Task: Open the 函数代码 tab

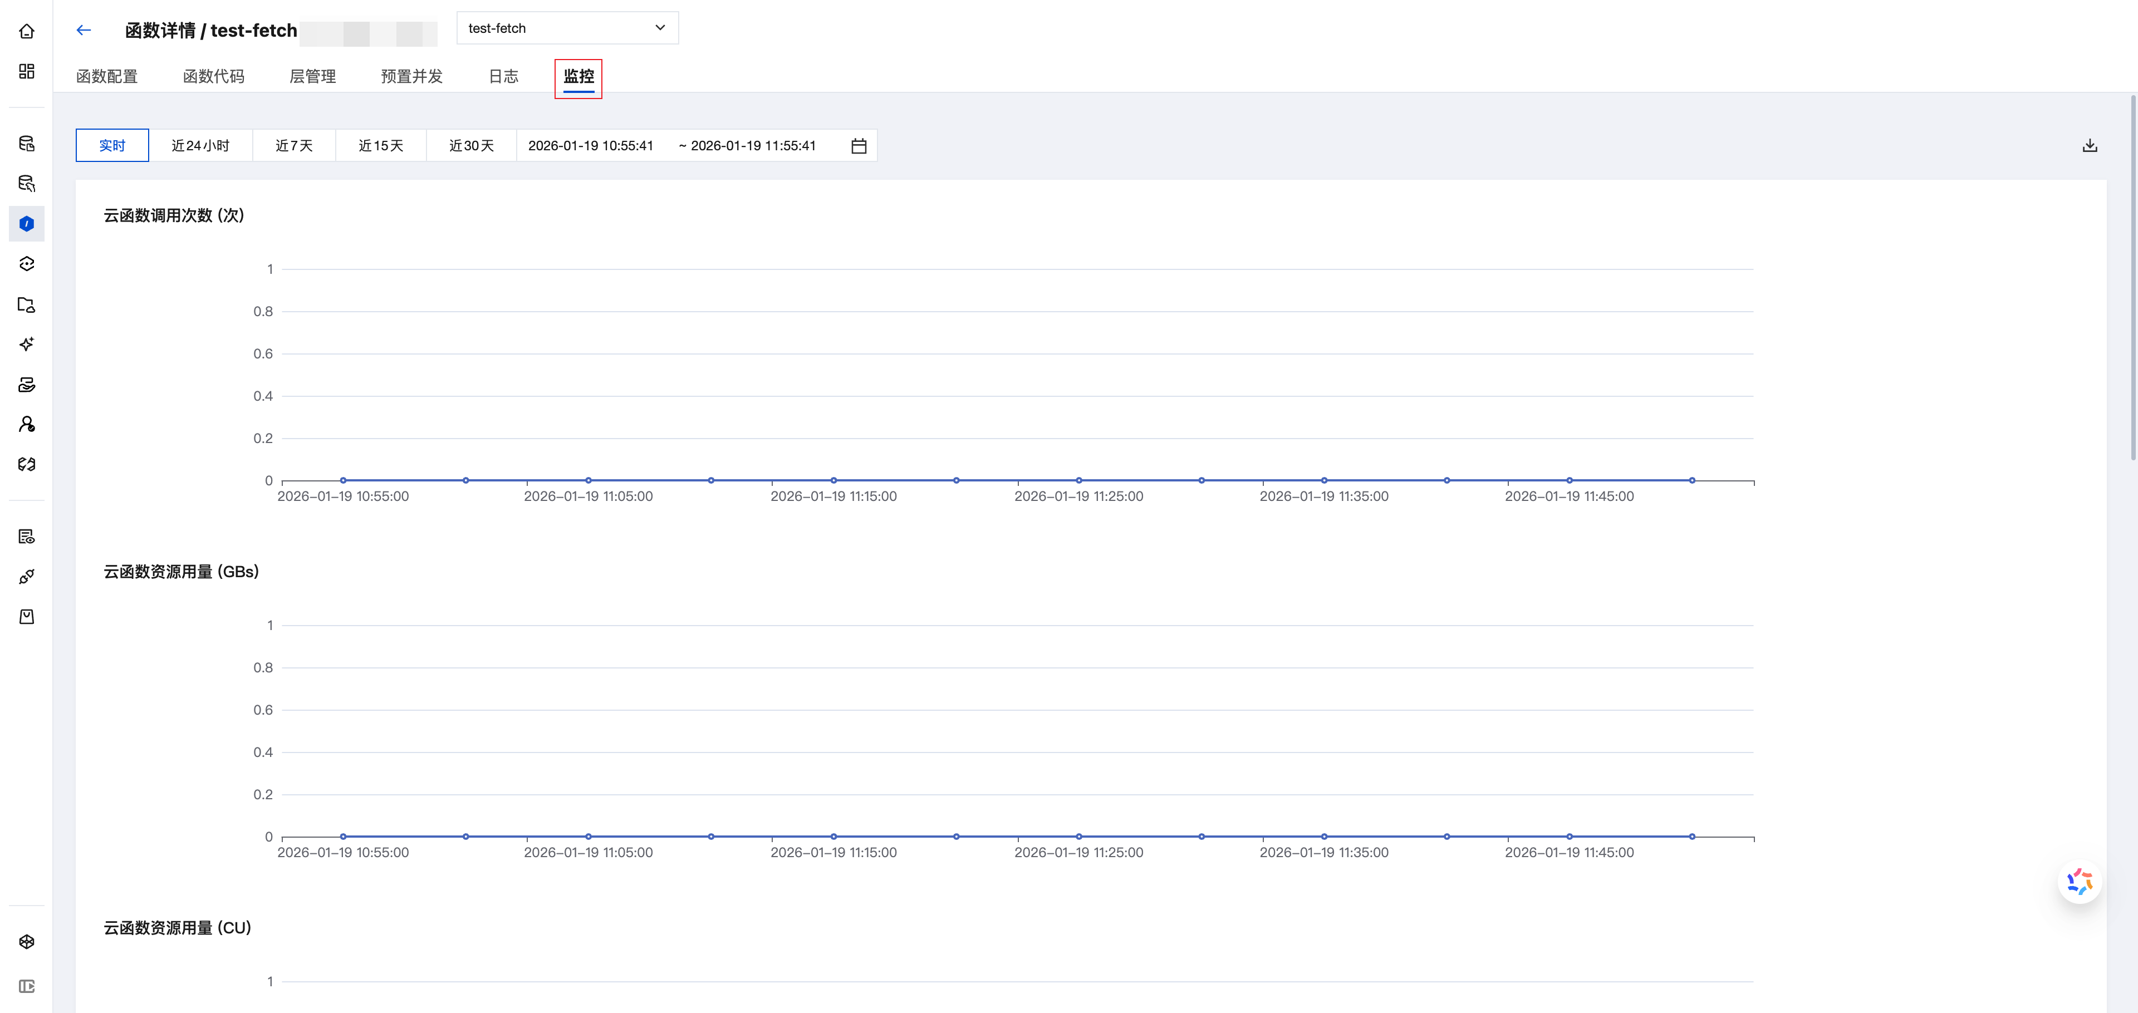Action: click(213, 76)
